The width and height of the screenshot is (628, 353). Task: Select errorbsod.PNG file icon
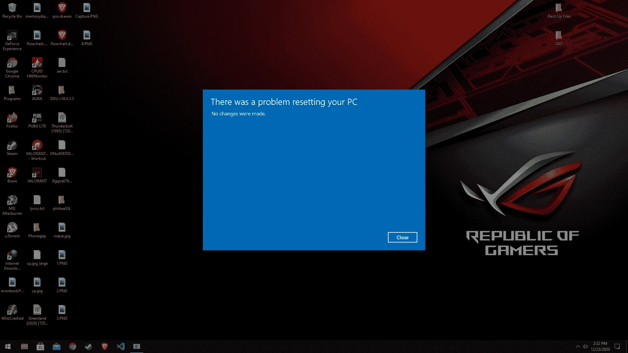click(12, 285)
